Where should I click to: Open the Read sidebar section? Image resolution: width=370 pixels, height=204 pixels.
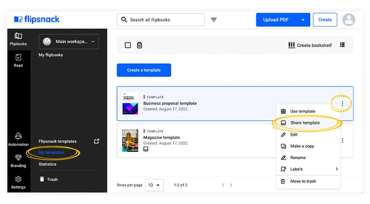tap(18, 61)
